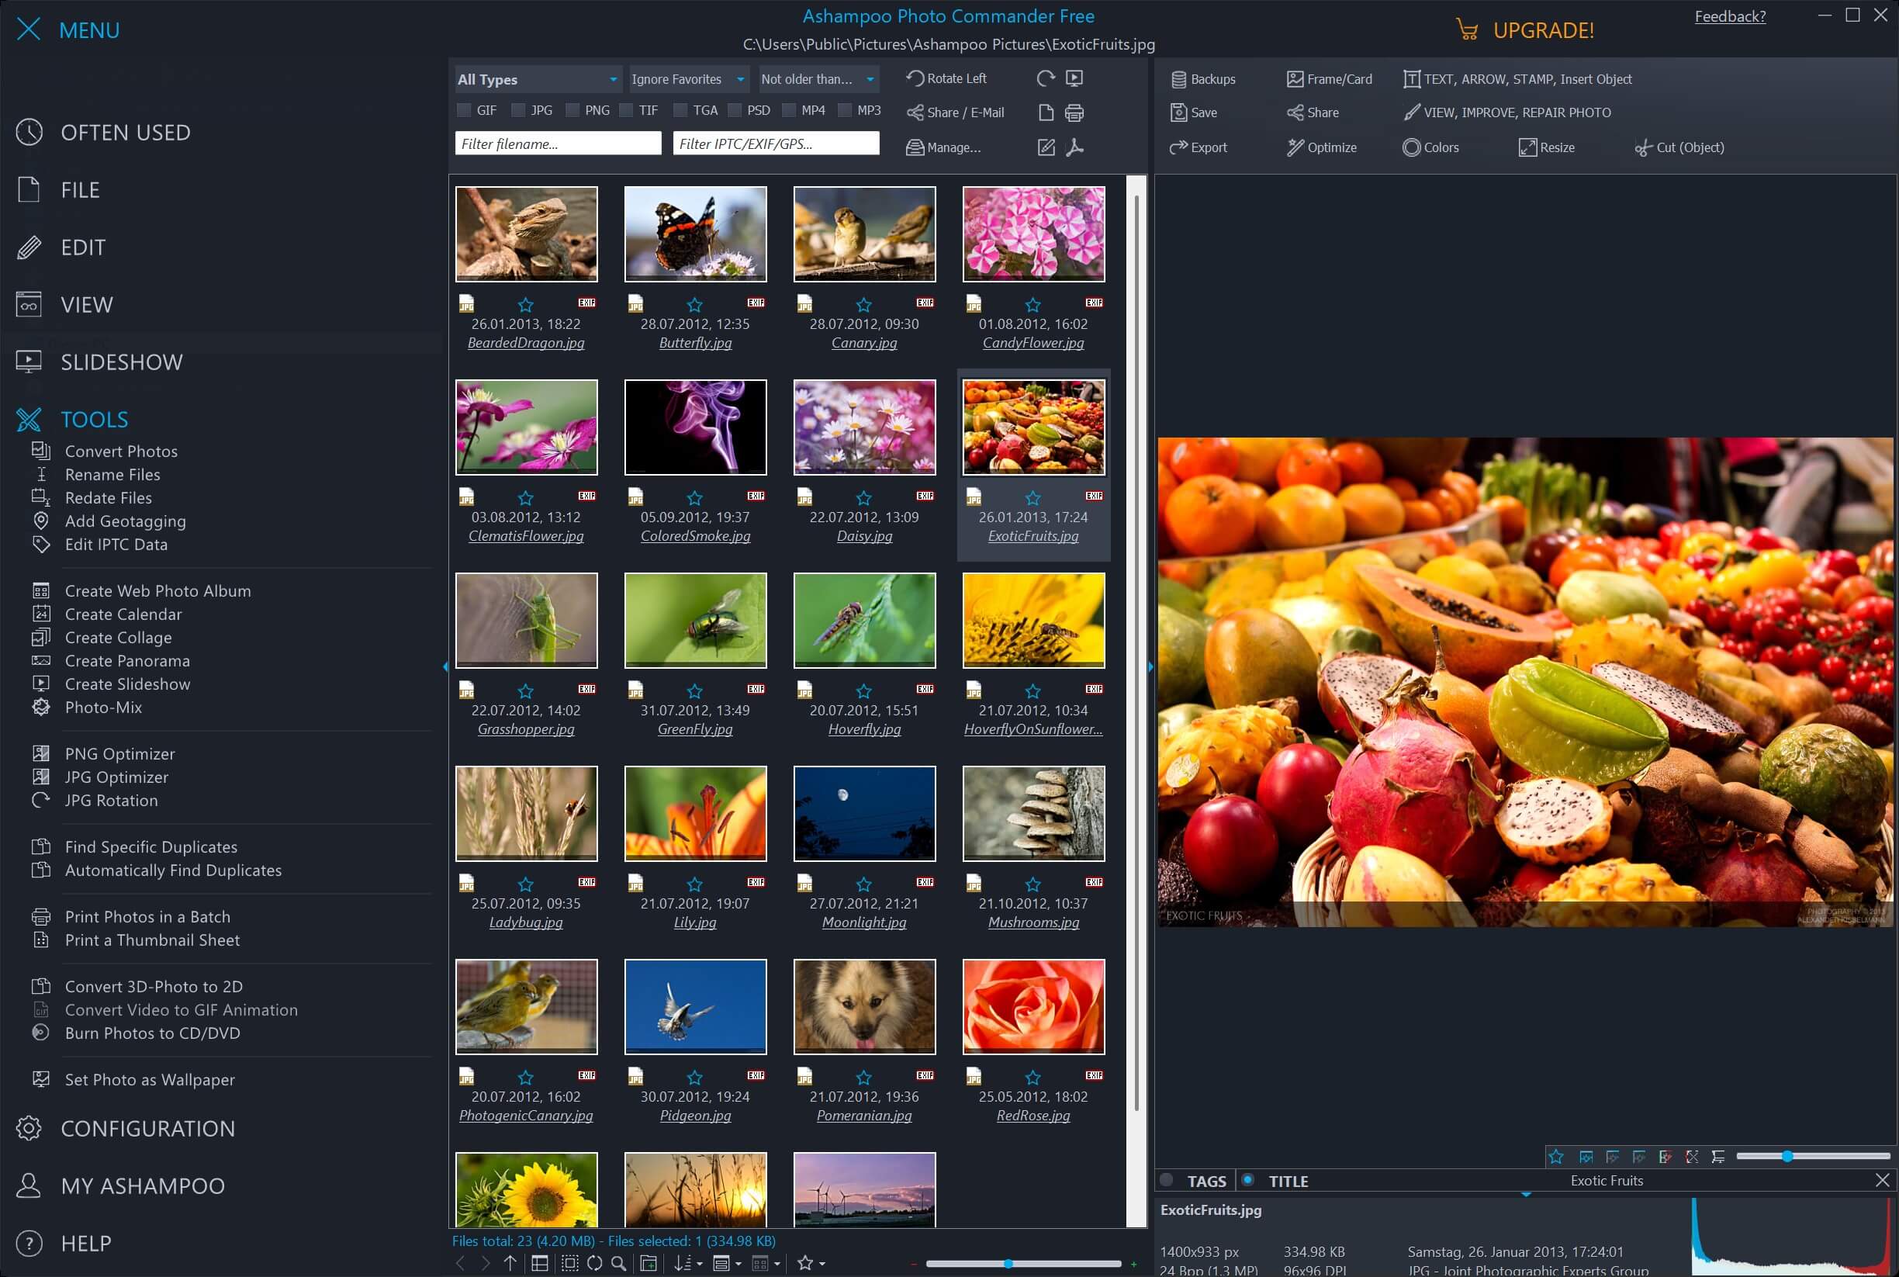Enable the JPG file type checkbox
The image size is (1899, 1277).
[517, 109]
